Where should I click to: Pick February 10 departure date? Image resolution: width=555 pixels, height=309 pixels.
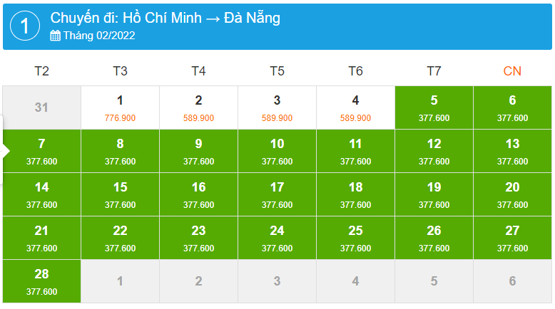click(x=277, y=151)
